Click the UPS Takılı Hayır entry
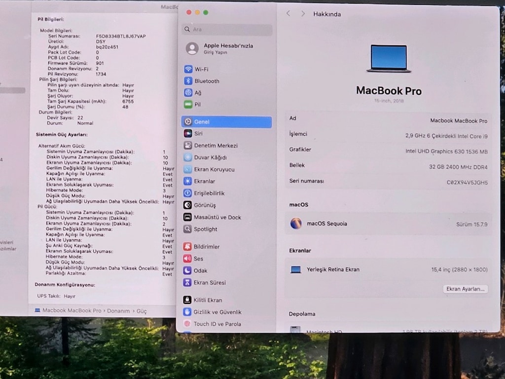This screenshot has width=505, height=379. [56, 296]
